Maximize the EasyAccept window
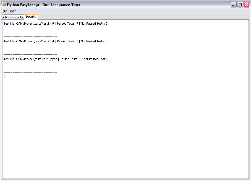The width and height of the screenshot is (251, 181). 240,4
